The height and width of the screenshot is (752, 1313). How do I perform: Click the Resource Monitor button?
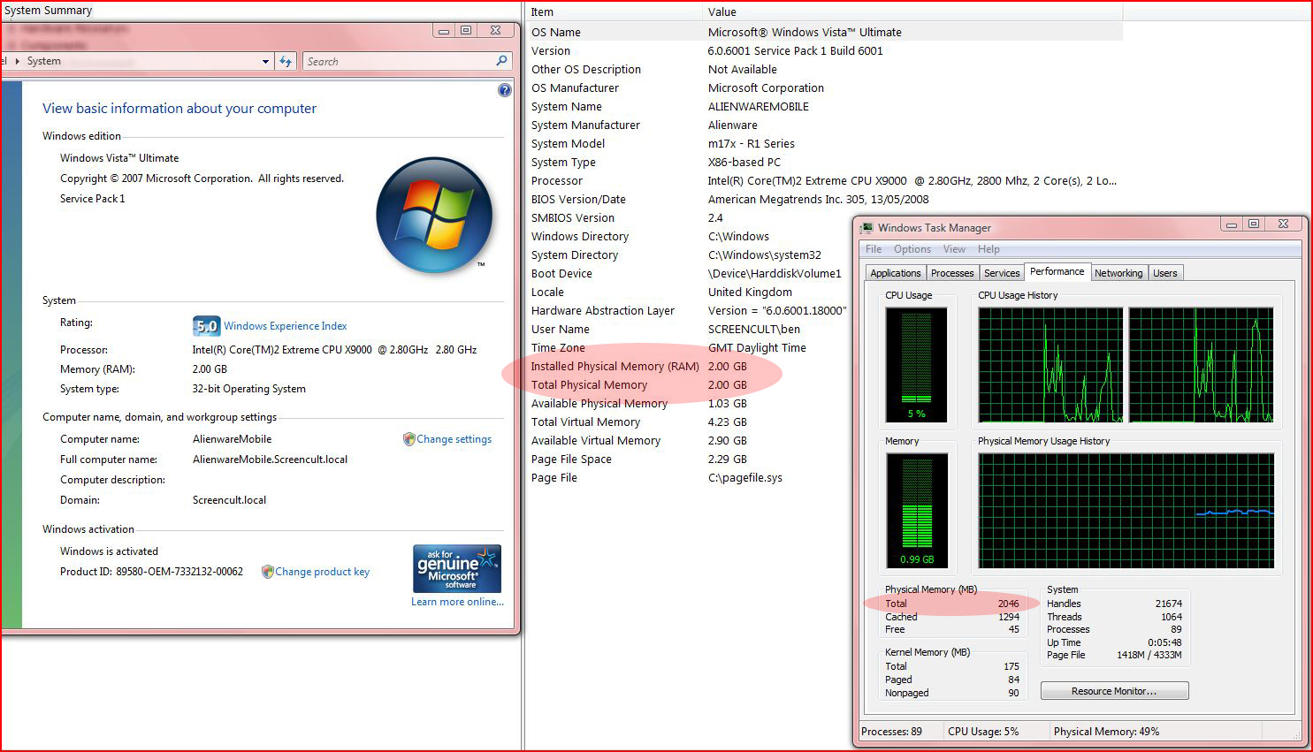(1114, 691)
